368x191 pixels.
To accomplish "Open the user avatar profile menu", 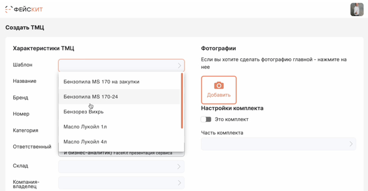I will (357, 9).
